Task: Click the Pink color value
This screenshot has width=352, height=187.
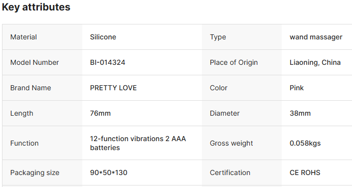Action: click(x=297, y=88)
